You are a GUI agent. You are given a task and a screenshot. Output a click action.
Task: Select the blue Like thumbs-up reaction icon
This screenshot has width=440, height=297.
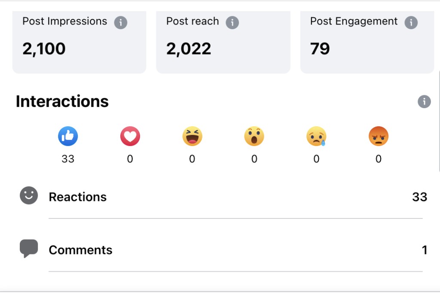tap(68, 136)
